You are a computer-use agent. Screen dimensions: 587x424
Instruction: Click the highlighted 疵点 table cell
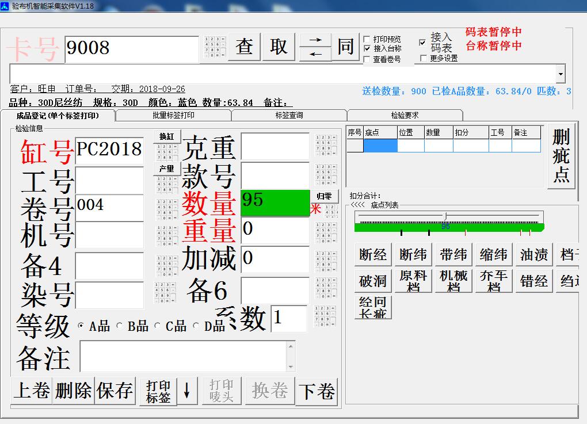coord(380,146)
